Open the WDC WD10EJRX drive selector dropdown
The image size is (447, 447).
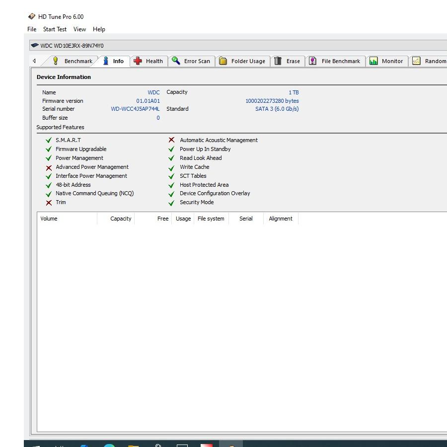[238, 46]
